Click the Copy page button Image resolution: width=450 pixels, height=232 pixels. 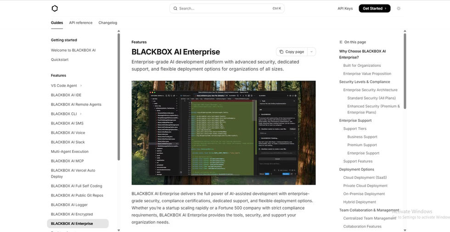(292, 52)
